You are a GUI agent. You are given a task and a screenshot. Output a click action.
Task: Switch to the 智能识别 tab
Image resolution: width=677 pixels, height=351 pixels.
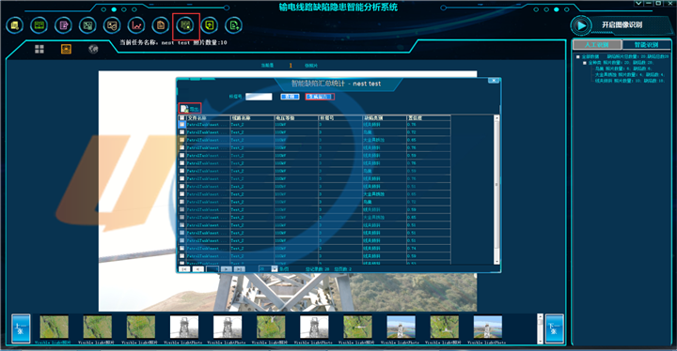tap(646, 45)
